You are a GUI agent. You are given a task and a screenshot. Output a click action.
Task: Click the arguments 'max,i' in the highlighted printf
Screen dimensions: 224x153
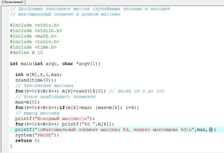pyautogui.click(x=204, y=130)
